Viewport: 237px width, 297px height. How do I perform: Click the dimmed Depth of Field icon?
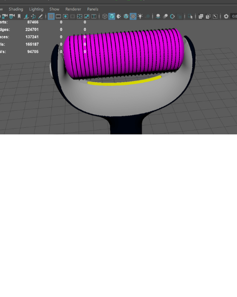pyautogui.click(x=180, y=16)
